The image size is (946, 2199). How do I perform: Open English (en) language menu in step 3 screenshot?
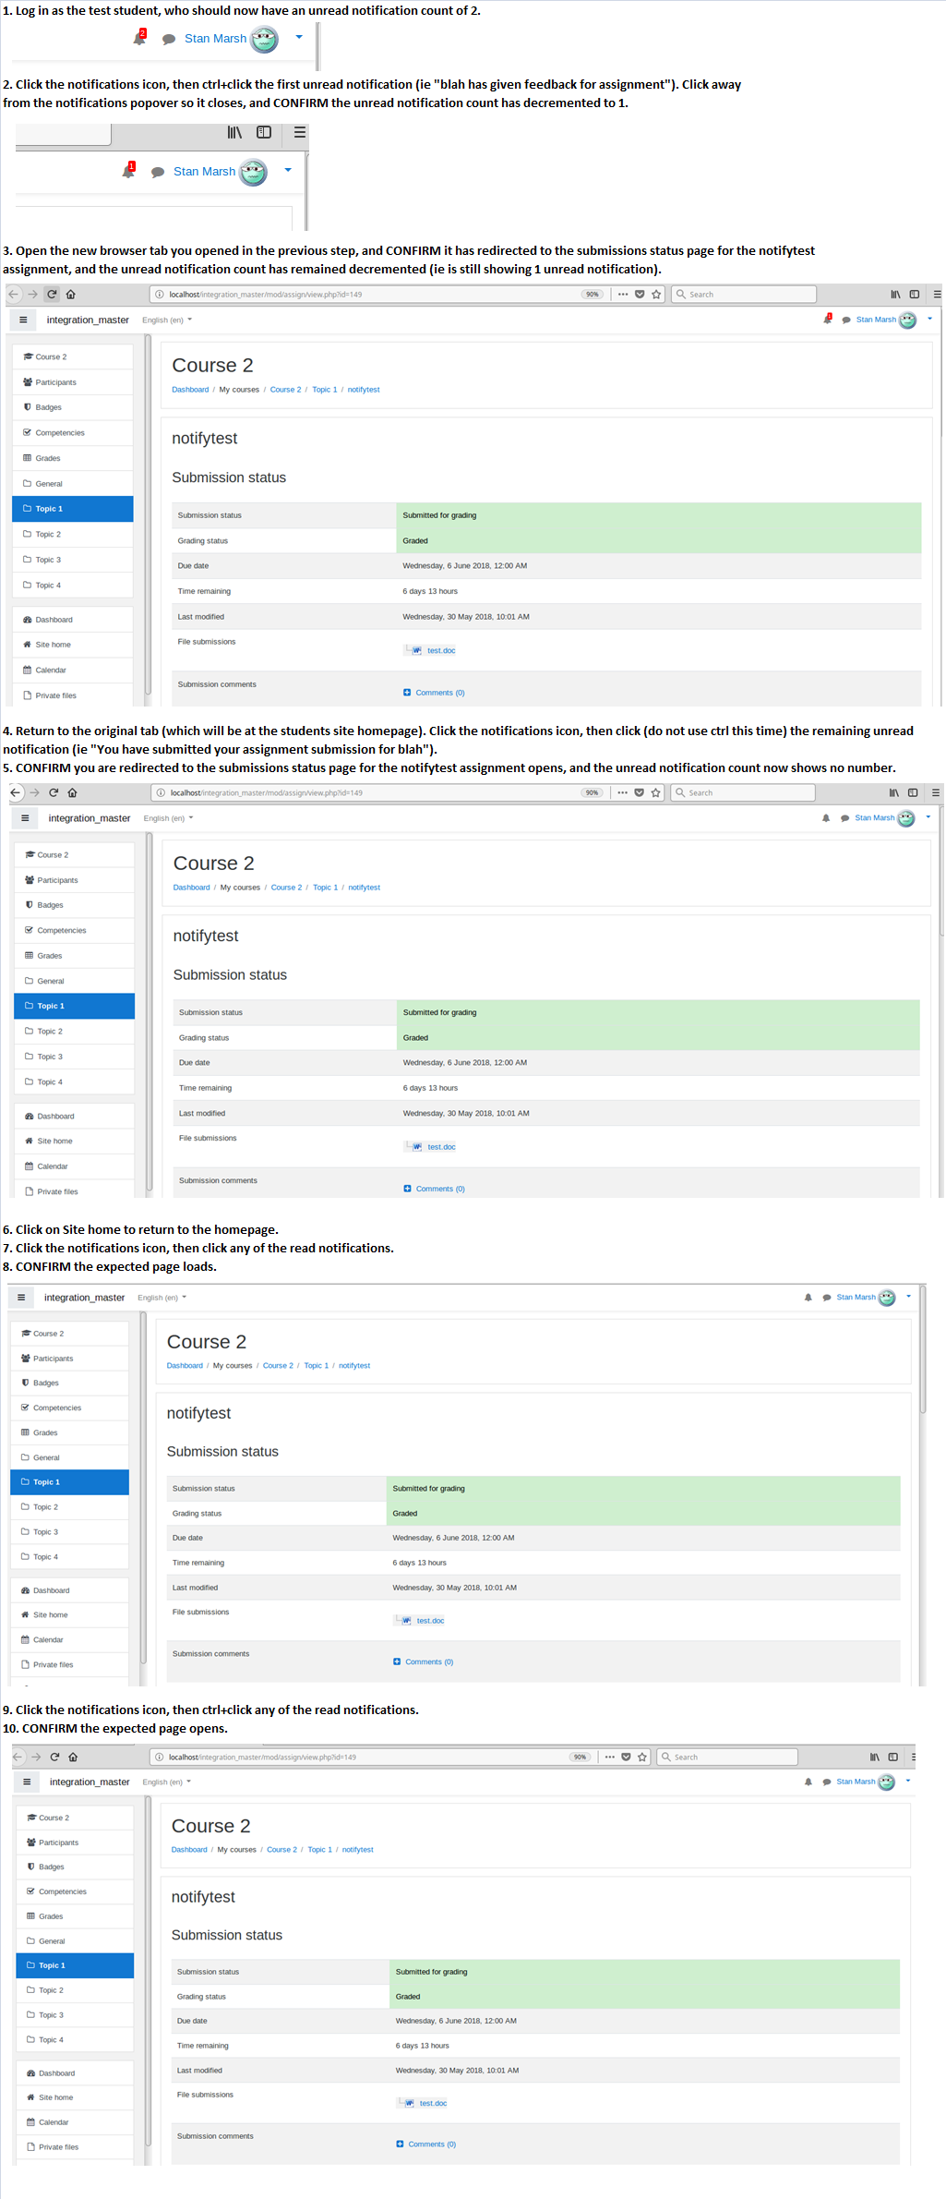point(167,320)
